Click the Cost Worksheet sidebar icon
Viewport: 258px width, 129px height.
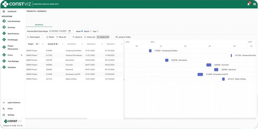click(4, 21)
